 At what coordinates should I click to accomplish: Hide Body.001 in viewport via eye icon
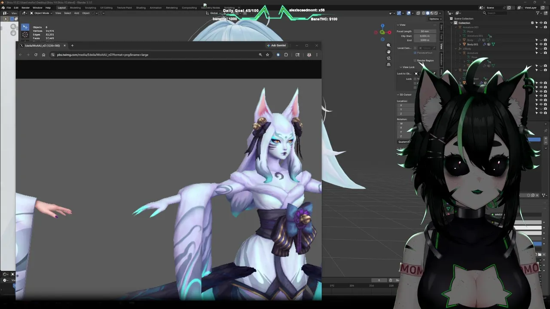tap(541, 44)
